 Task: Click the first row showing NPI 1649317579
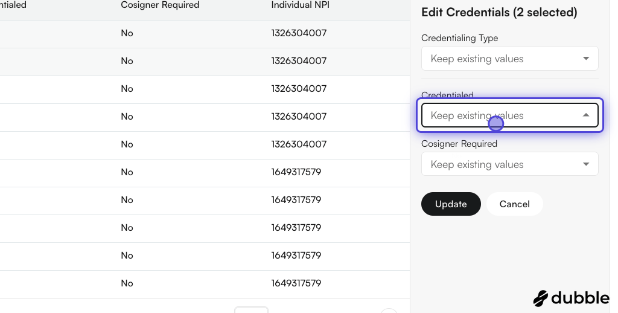tap(205, 172)
